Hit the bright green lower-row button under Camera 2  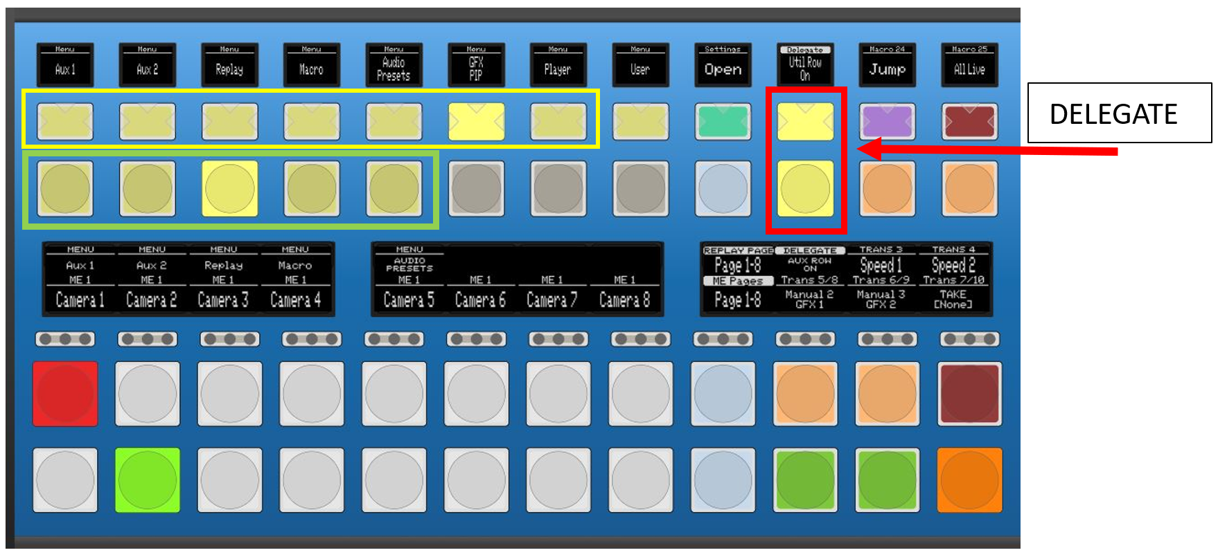148,480
